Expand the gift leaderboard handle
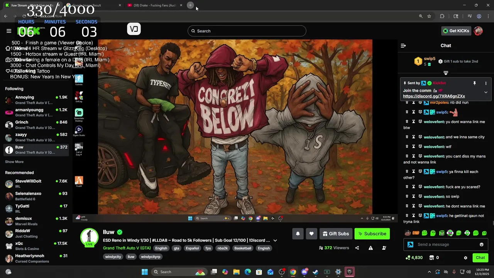This screenshot has height=278, width=494. 446,73
